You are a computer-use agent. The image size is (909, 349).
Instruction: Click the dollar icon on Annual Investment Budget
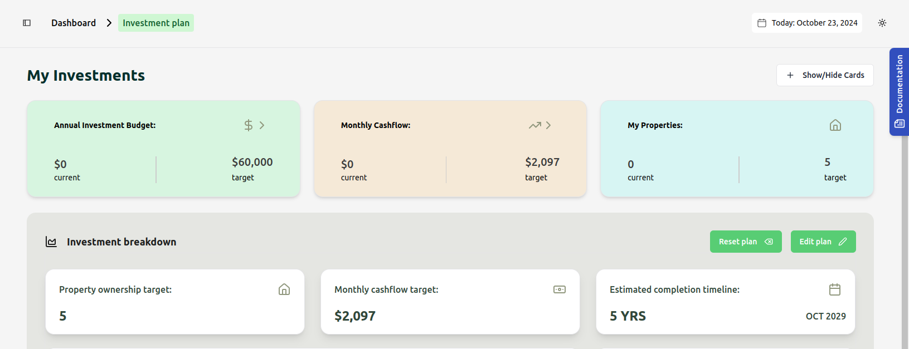[249, 125]
